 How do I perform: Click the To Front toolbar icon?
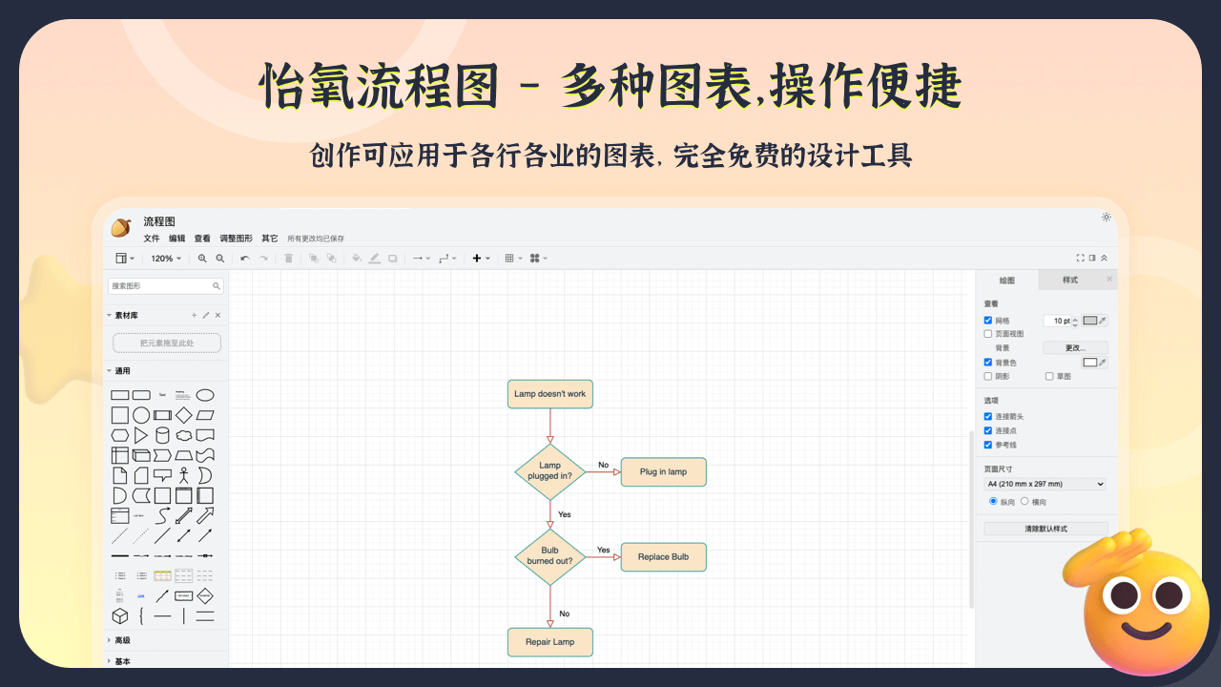coord(315,258)
